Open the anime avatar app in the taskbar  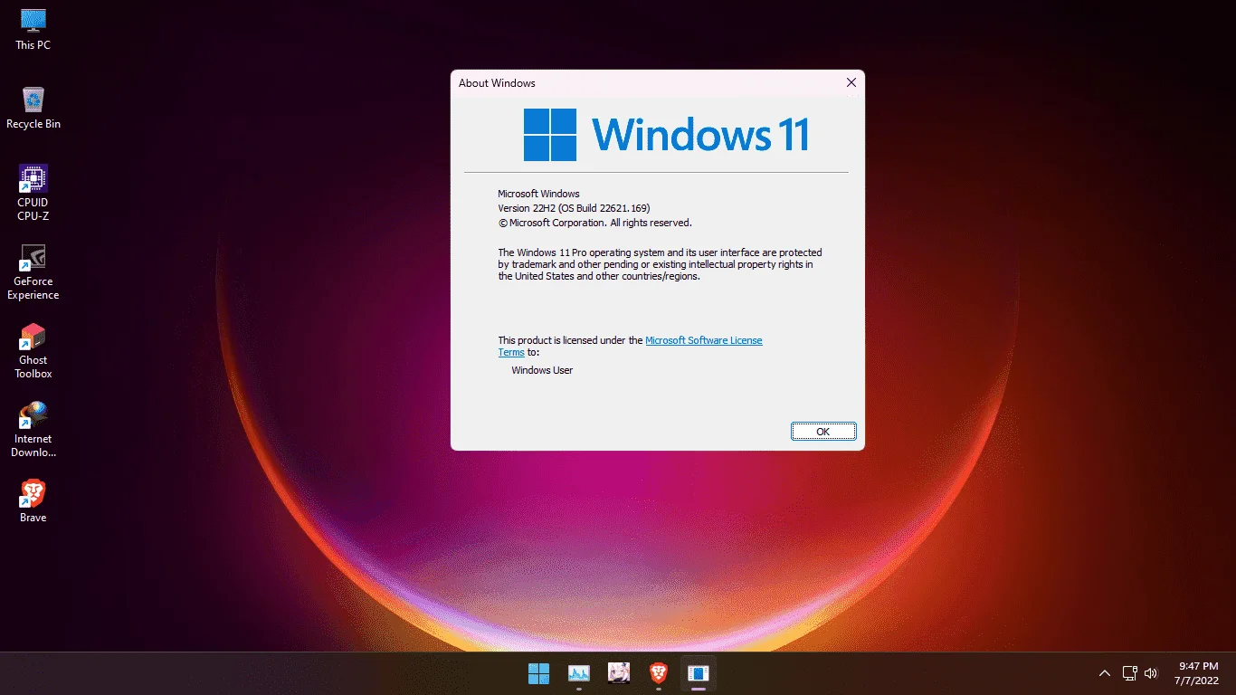(x=619, y=673)
